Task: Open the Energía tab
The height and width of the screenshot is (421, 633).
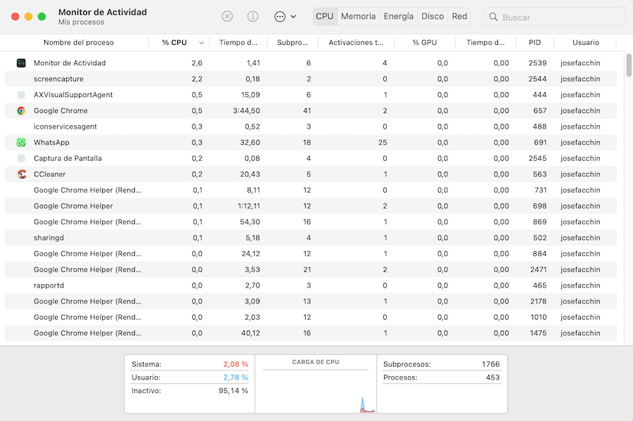Action: (399, 17)
